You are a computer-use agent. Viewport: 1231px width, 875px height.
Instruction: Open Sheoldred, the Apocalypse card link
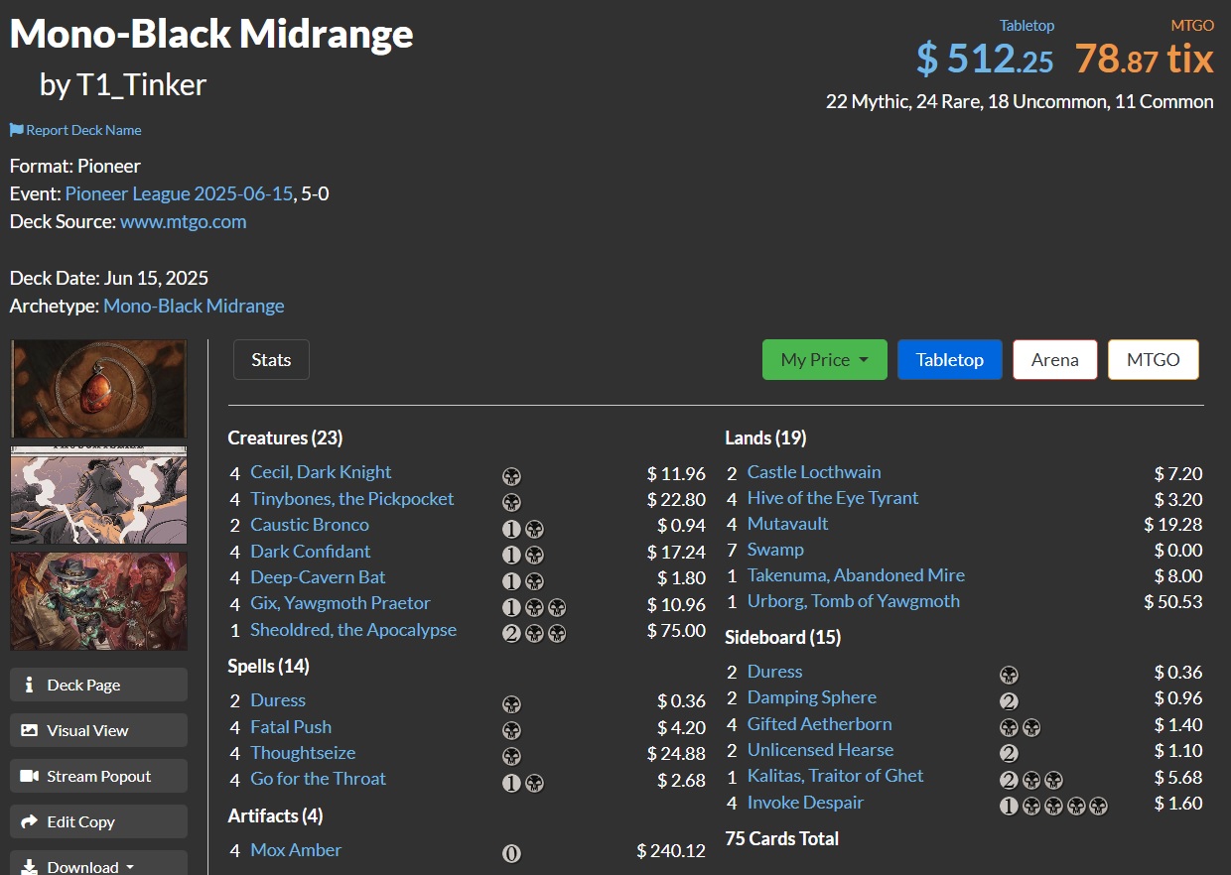(353, 629)
